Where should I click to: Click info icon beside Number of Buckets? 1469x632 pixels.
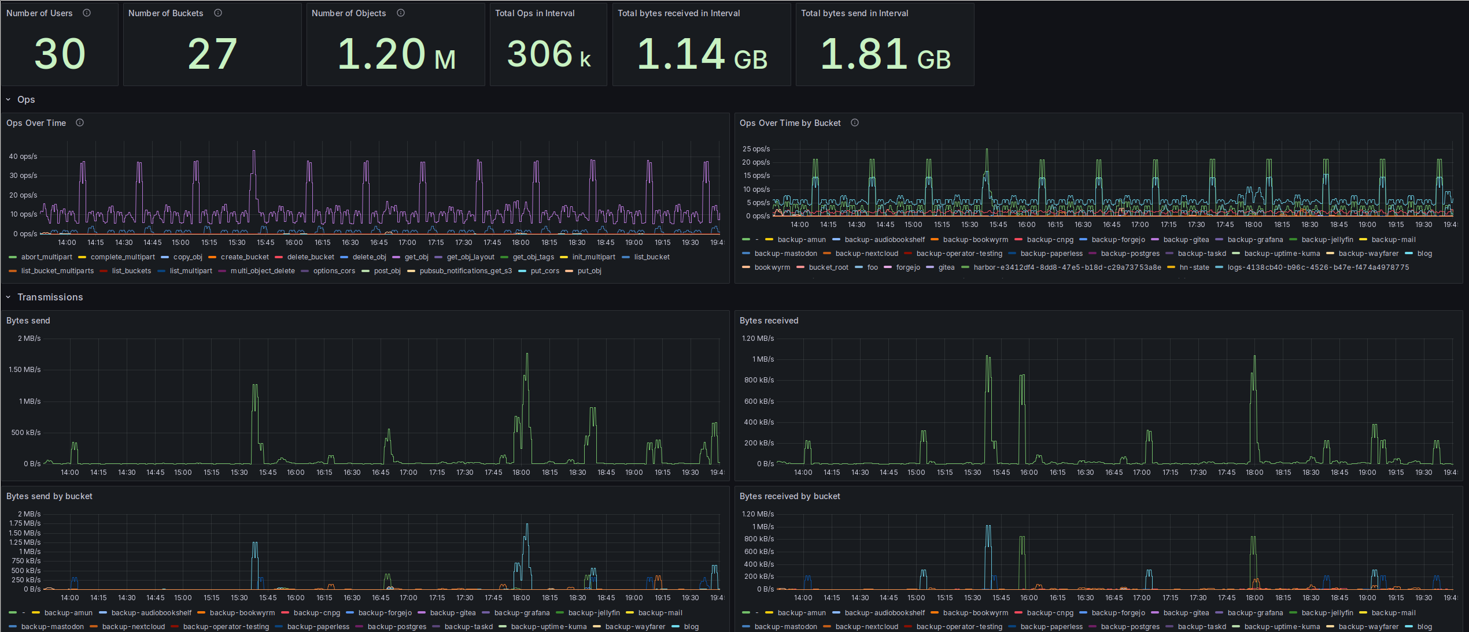click(218, 13)
